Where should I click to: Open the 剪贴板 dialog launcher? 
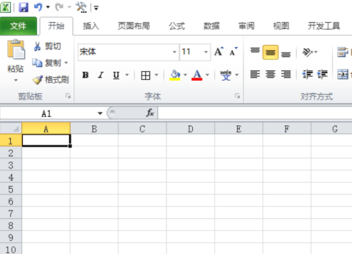coord(68,96)
